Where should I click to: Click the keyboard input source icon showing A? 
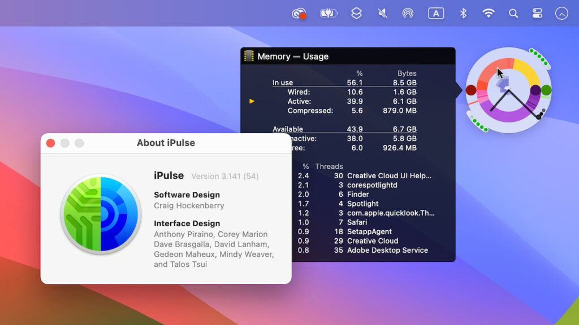coord(436,13)
